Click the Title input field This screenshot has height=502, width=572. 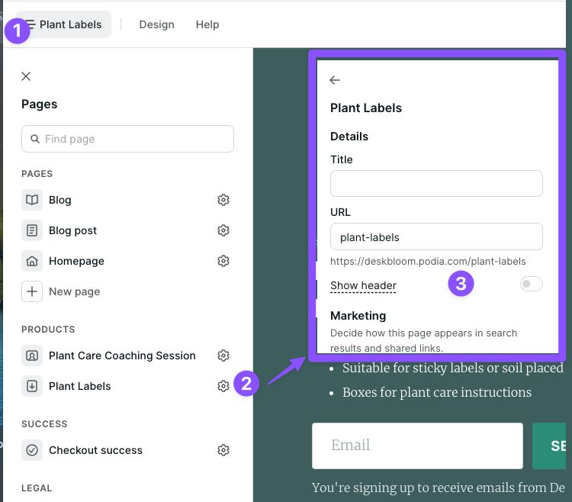(436, 184)
